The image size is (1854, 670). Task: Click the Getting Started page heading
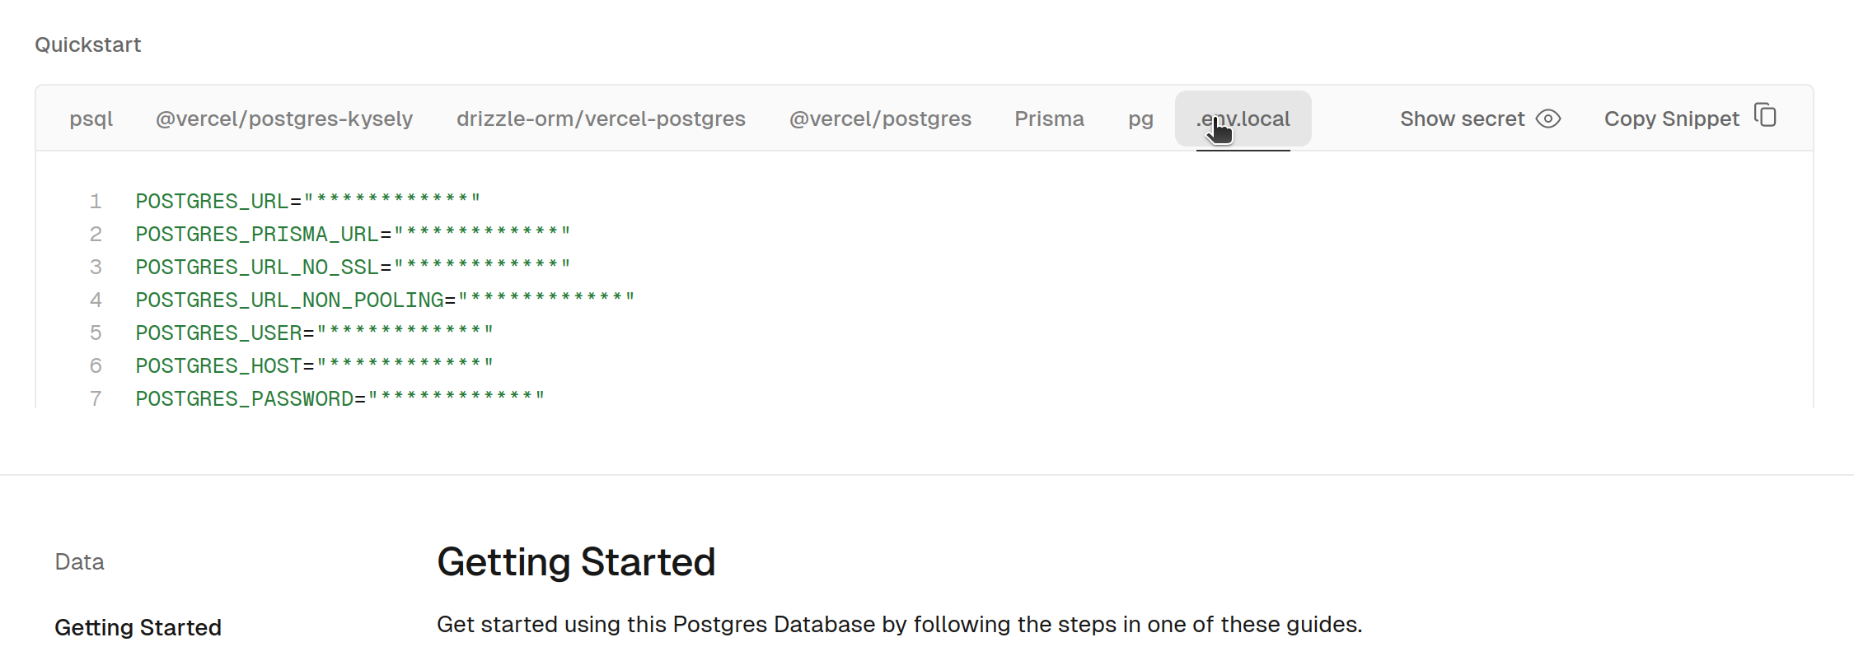tap(576, 561)
